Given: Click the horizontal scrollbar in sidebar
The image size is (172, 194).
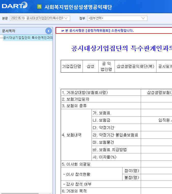Looking at the screenshot, I should tap(19, 193).
